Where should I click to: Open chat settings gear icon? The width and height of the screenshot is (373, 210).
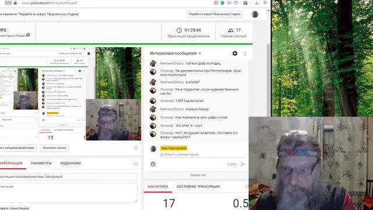click(x=235, y=53)
